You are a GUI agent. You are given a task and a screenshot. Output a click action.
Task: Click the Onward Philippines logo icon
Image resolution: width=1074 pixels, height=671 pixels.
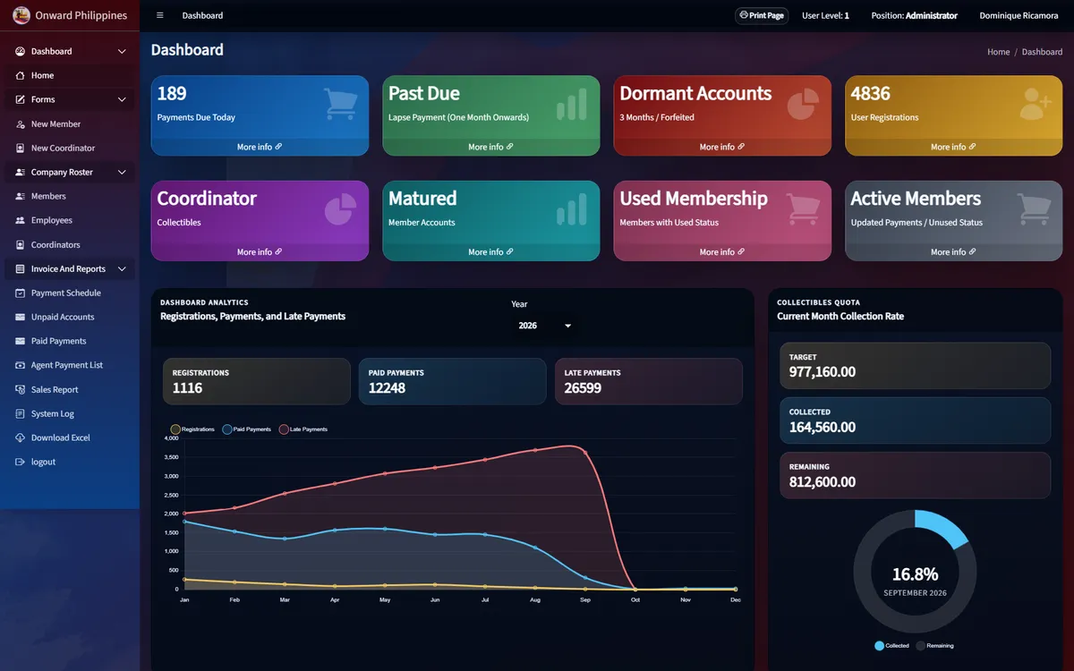coord(21,15)
